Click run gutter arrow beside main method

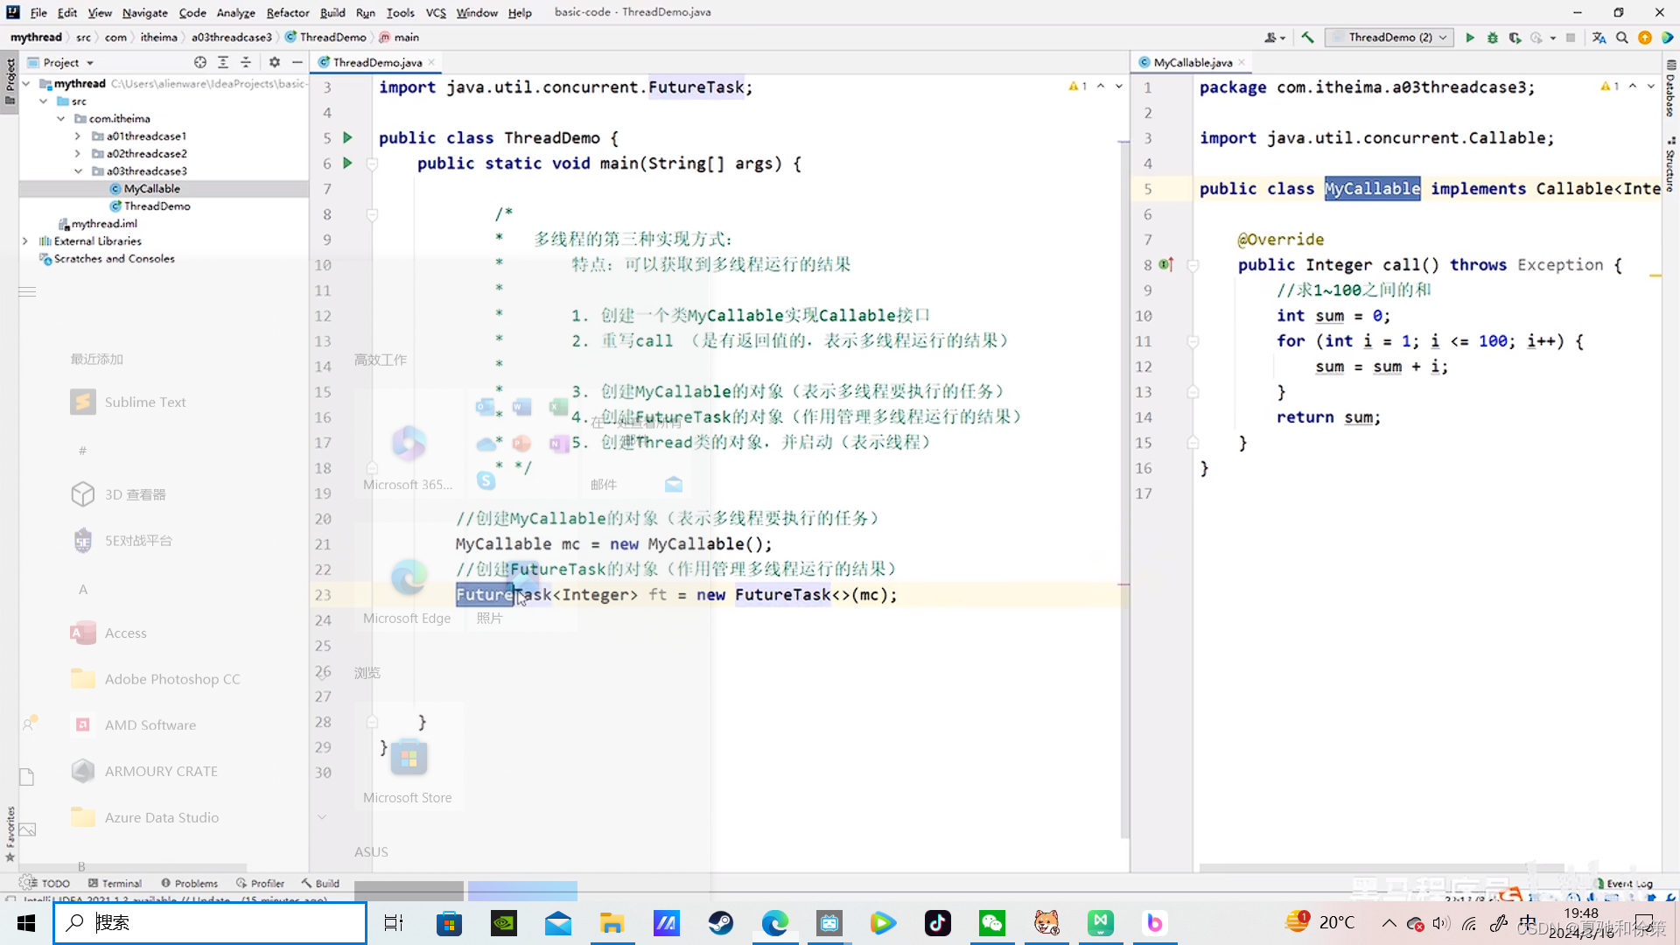pos(347,163)
